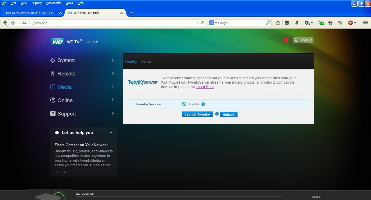Click the Logout button
The width and height of the screenshot is (371, 200).
(x=303, y=40)
